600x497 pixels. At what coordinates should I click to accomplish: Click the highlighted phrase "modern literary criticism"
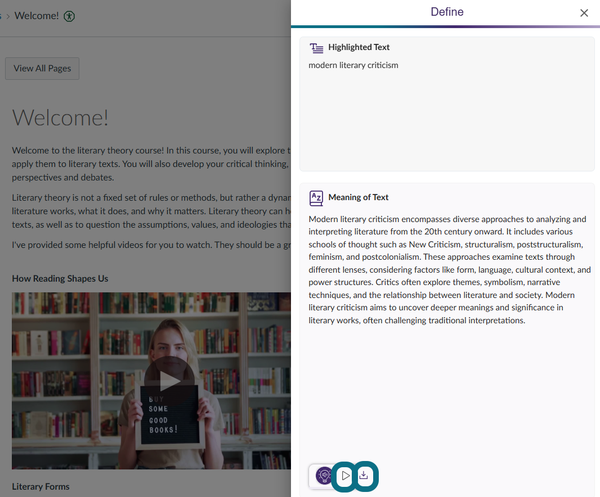click(x=353, y=65)
